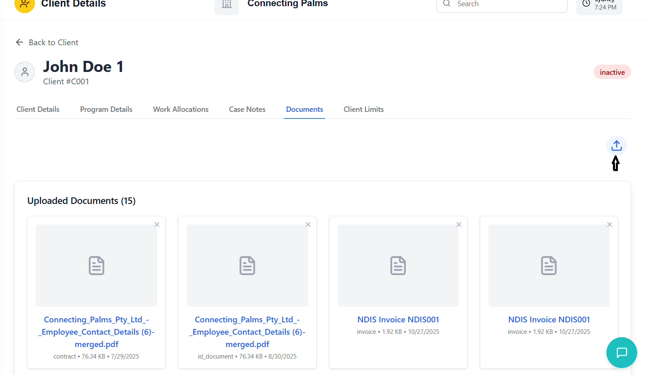Viewport: 645px width, 375px height.
Task: Select the Client Limits tab
Action: point(364,109)
